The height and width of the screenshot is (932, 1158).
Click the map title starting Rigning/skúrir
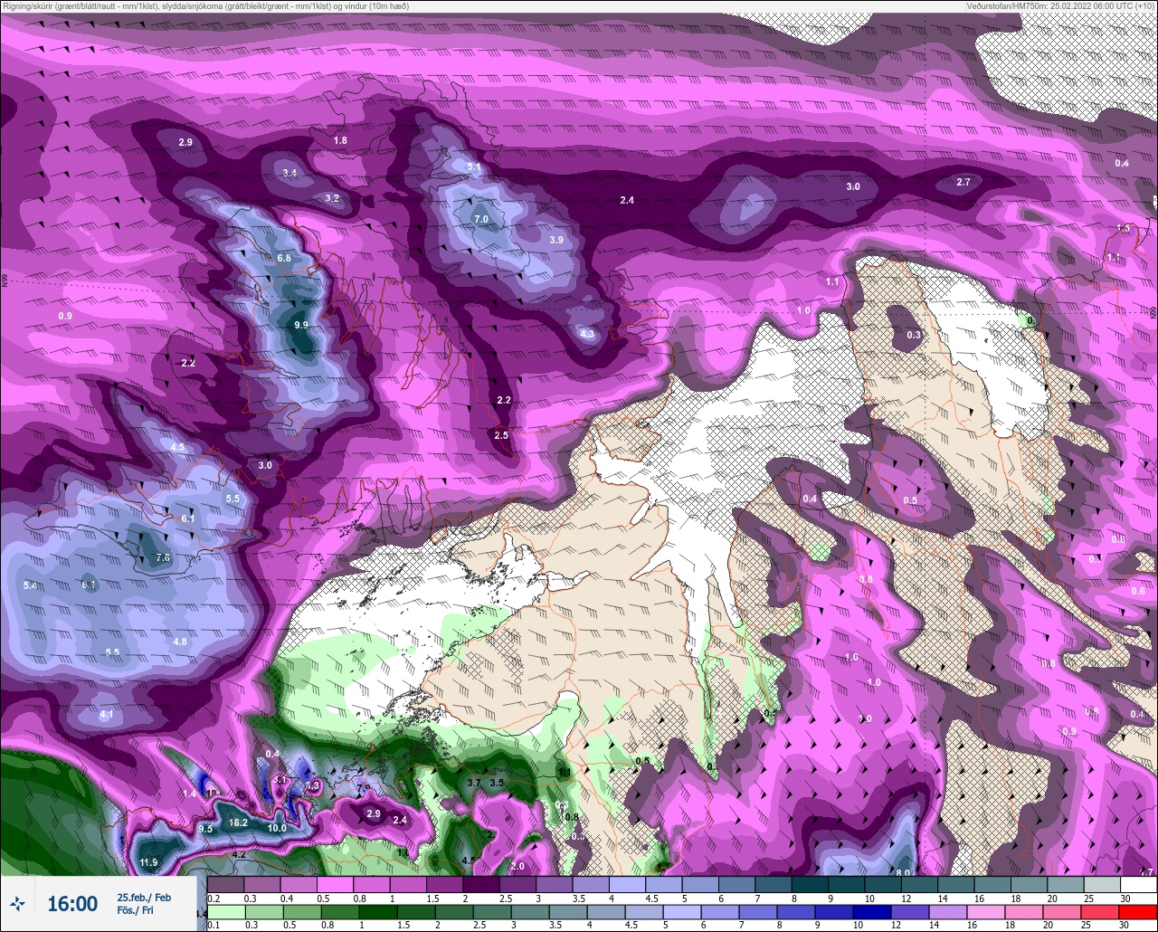pos(205,6)
